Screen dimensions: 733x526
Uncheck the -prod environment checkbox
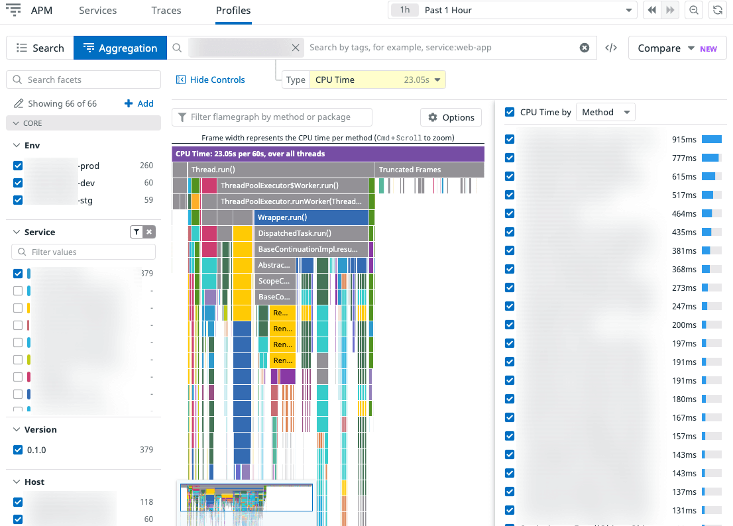(x=18, y=166)
